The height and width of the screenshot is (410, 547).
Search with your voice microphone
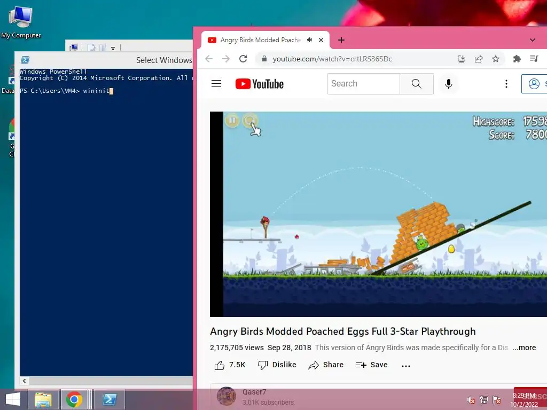pyautogui.click(x=449, y=84)
